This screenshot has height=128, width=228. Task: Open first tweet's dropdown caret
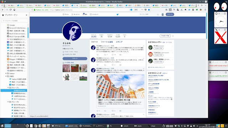(144, 46)
